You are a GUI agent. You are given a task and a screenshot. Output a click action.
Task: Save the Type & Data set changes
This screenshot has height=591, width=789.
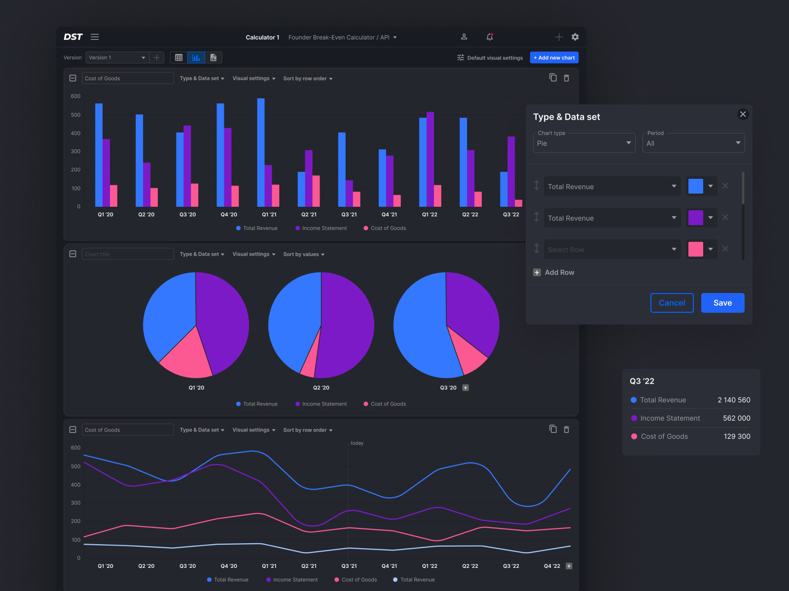(722, 303)
